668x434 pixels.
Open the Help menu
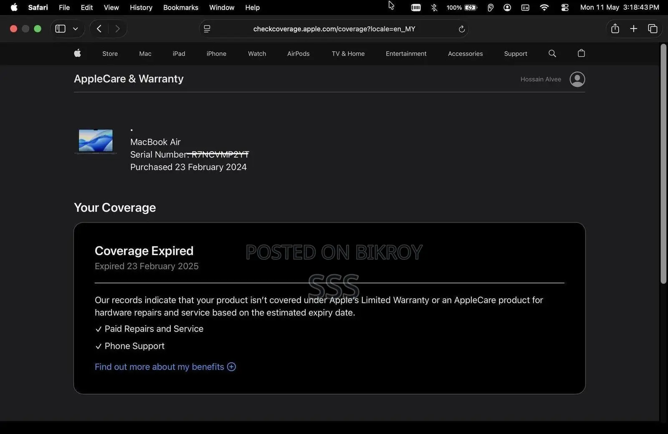(253, 8)
